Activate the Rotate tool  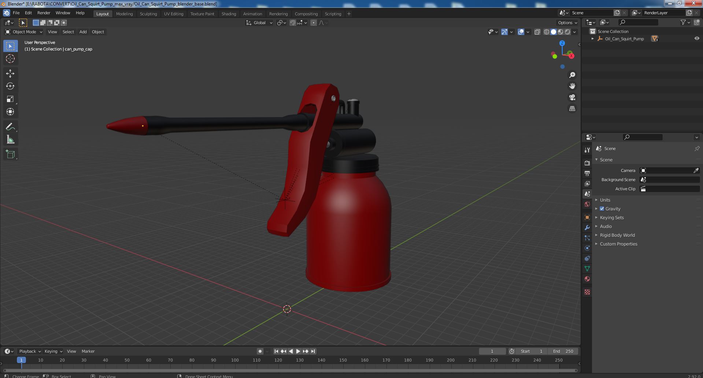click(x=10, y=86)
